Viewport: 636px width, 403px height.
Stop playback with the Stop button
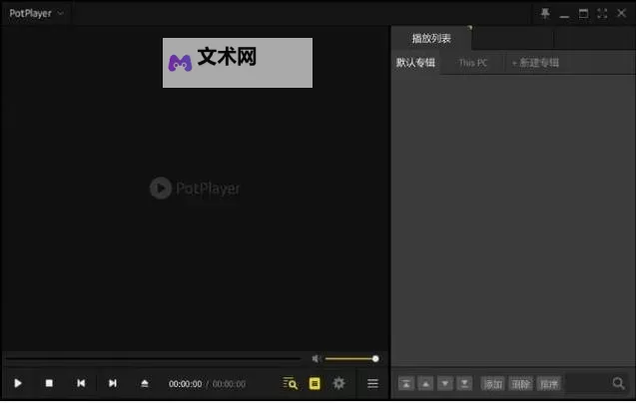49,383
